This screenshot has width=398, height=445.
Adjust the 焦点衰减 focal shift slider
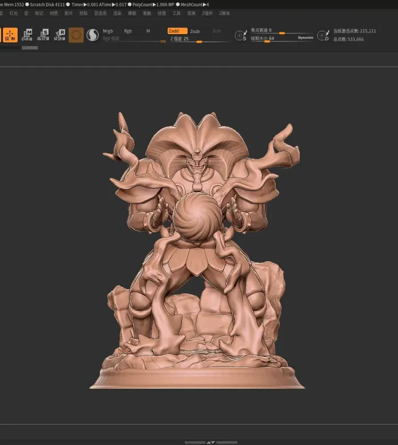click(281, 31)
